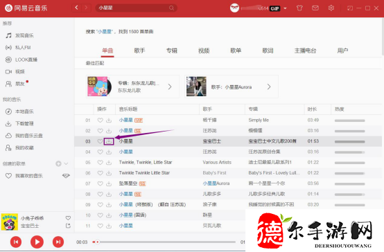Click song title 小星星 in row 11
Screen dimensions: 384x252
point(126,226)
